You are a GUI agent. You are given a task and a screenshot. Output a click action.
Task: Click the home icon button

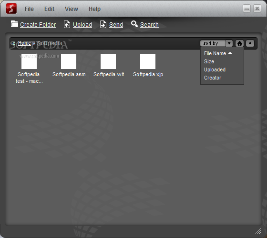click(x=239, y=43)
